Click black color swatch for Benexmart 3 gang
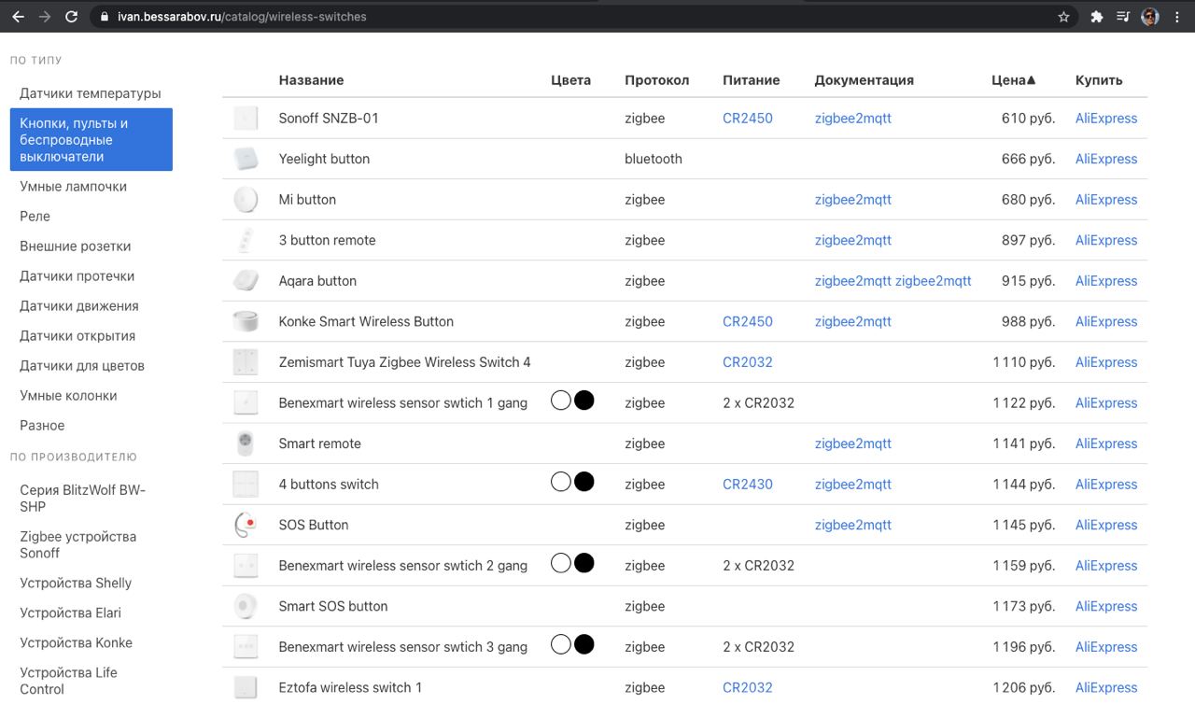 [583, 644]
